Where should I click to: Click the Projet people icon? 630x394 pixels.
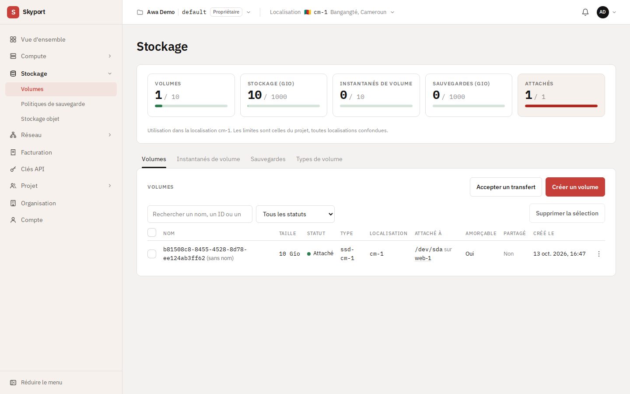(13, 186)
